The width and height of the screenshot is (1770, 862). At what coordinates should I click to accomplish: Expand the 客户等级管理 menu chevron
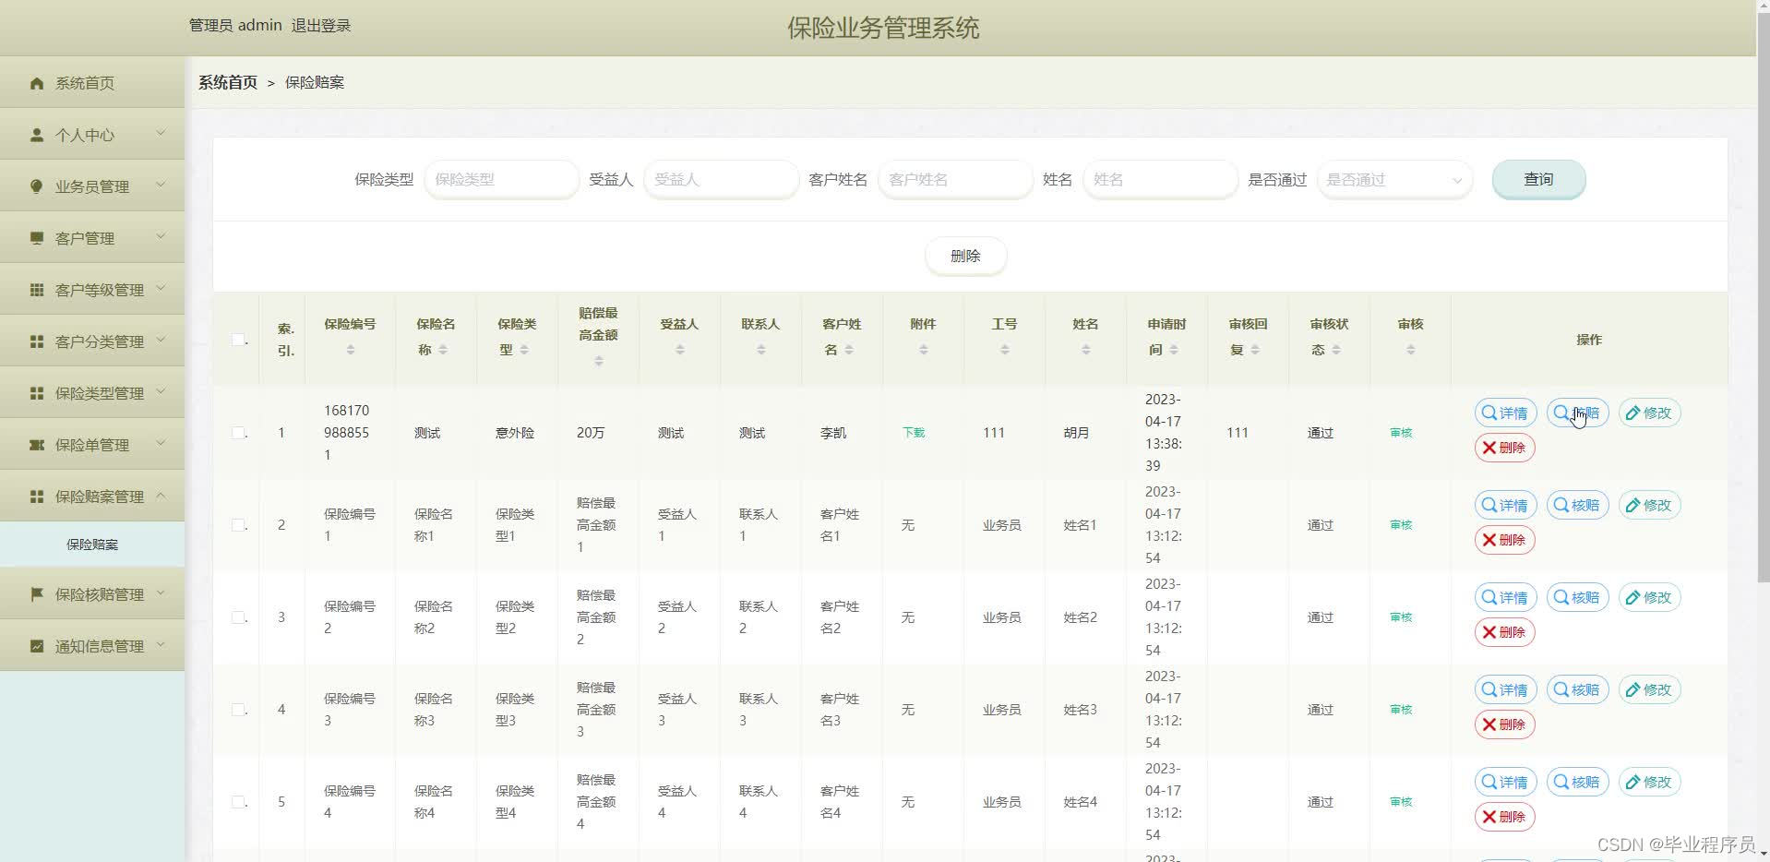click(161, 289)
